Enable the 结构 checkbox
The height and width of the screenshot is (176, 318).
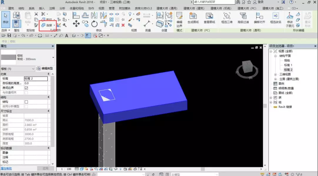[x=26, y=102]
